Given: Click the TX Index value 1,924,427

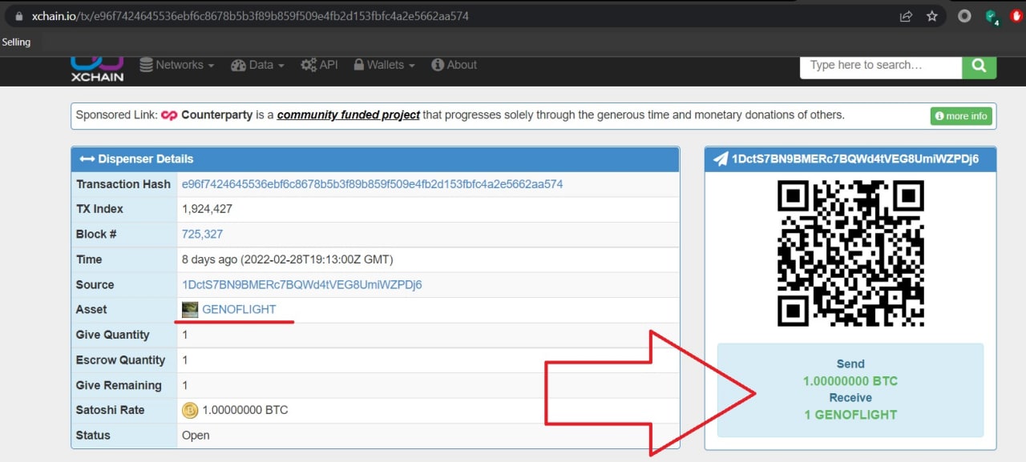Looking at the screenshot, I should pyautogui.click(x=208, y=209).
